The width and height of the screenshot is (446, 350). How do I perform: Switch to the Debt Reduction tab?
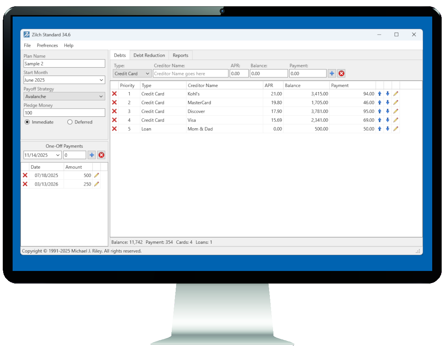click(x=149, y=55)
